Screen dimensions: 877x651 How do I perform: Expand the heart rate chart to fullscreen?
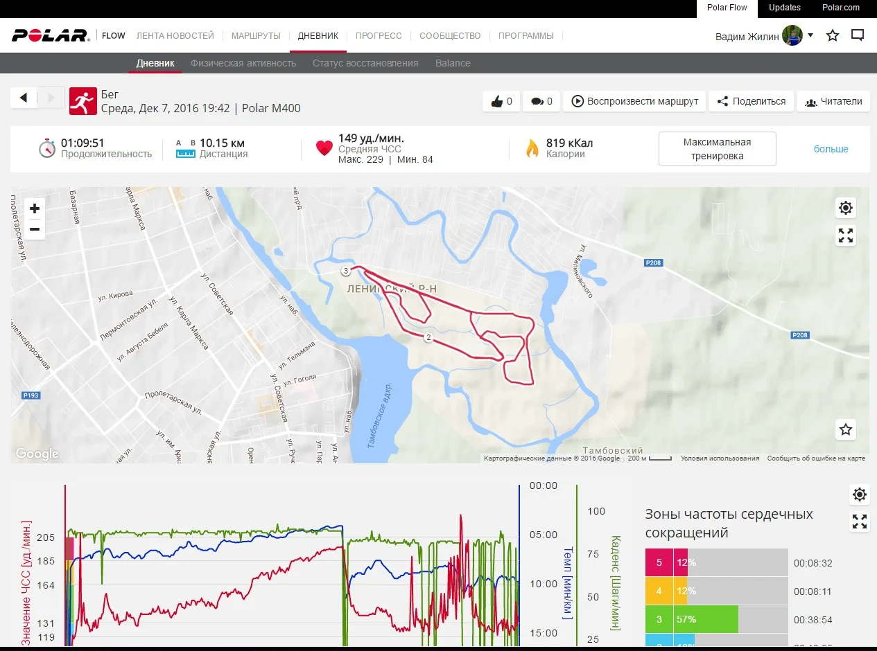(x=860, y=522)
